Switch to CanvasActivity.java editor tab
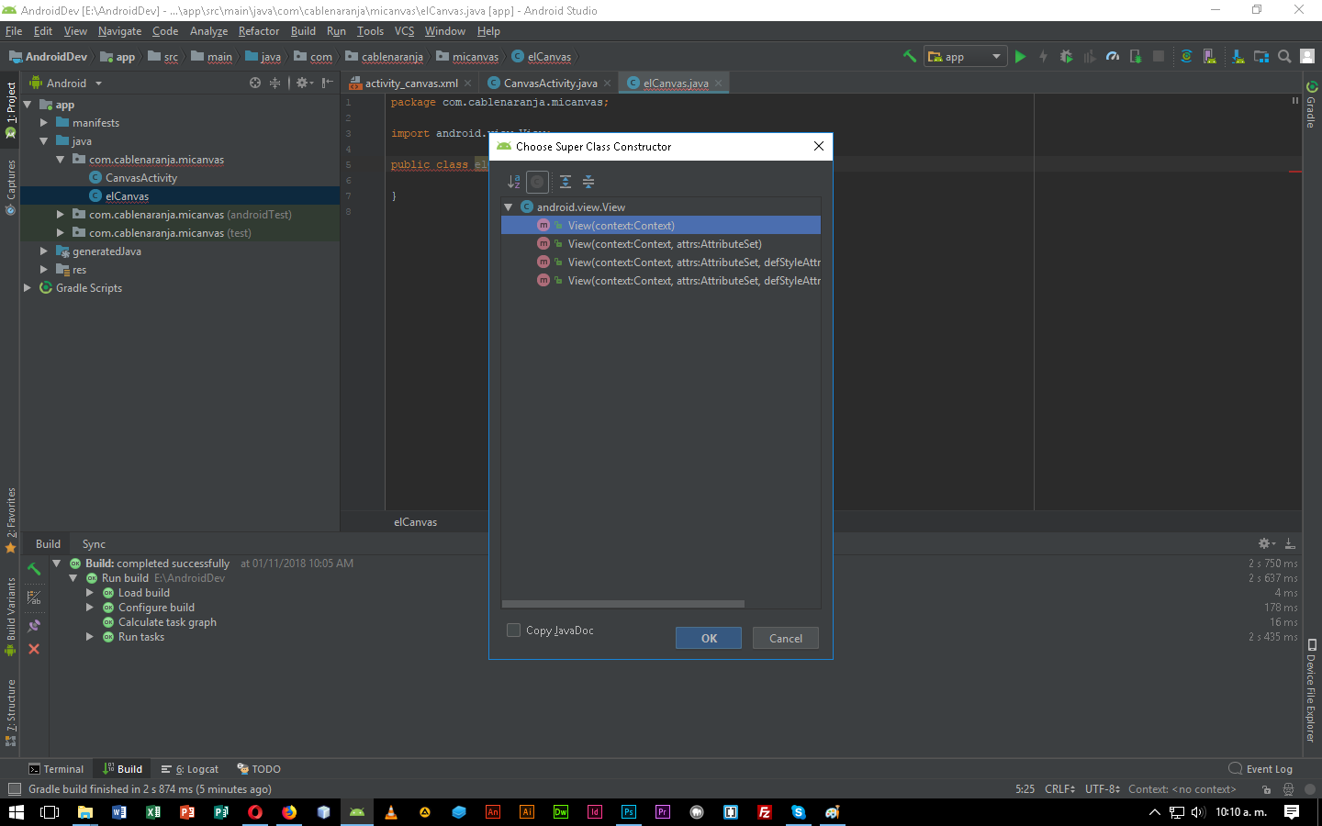 point(550,83)
